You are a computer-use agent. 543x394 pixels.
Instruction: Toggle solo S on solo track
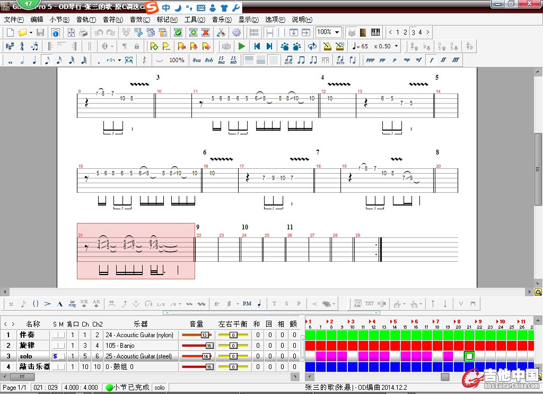click(55, 356)
